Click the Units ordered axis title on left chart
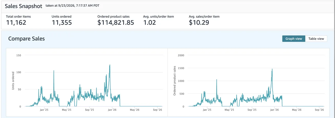The height and width of the screenshot is (118, 335). [13, 81]
